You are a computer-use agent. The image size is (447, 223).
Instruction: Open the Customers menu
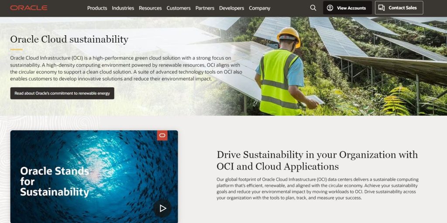179,8
